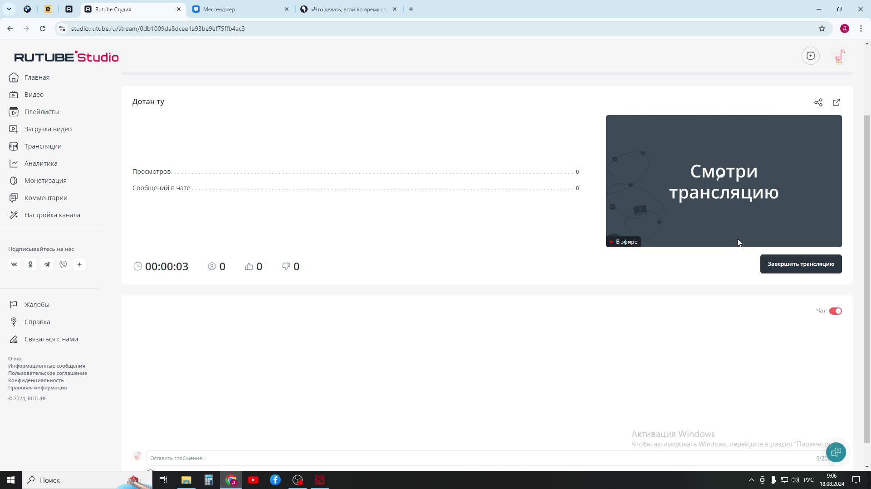Open the Пользовательское соглашение link
The height and width of the screenshot is (489, 871).
pyautogui.click(x=48, y=373)
